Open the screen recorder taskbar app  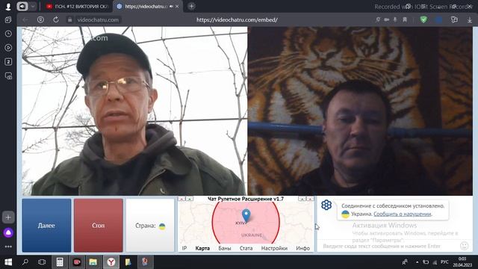point(77,262)
